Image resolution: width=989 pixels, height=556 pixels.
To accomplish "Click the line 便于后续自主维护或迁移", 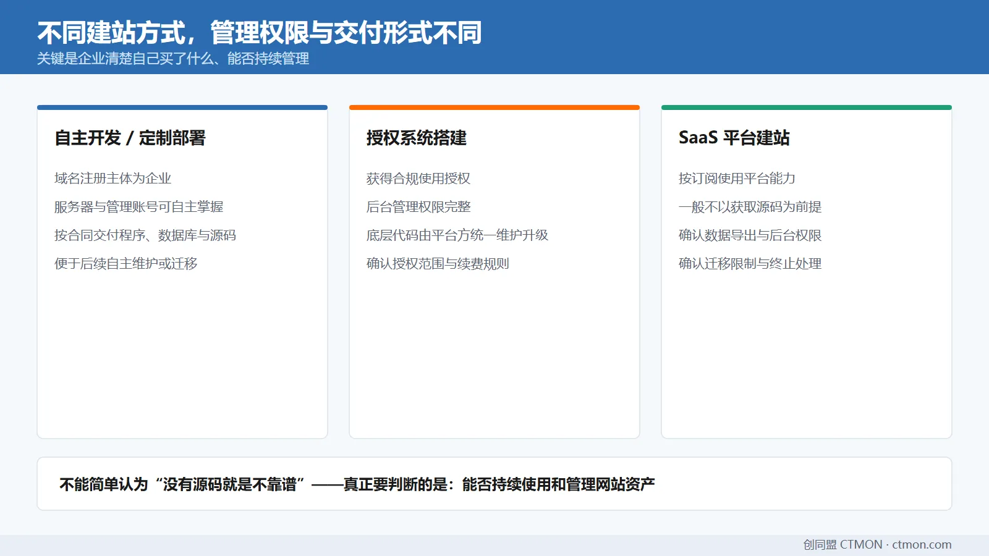I will pyautogui.click(x=125, y=264).
